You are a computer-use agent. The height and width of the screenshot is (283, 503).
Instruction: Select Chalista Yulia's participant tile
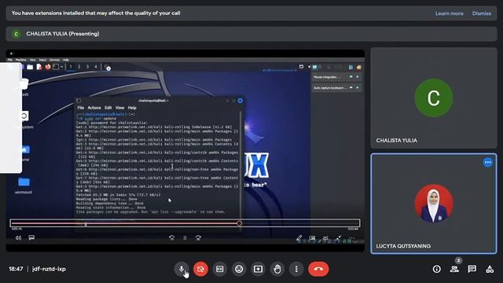tap(434, 97)
